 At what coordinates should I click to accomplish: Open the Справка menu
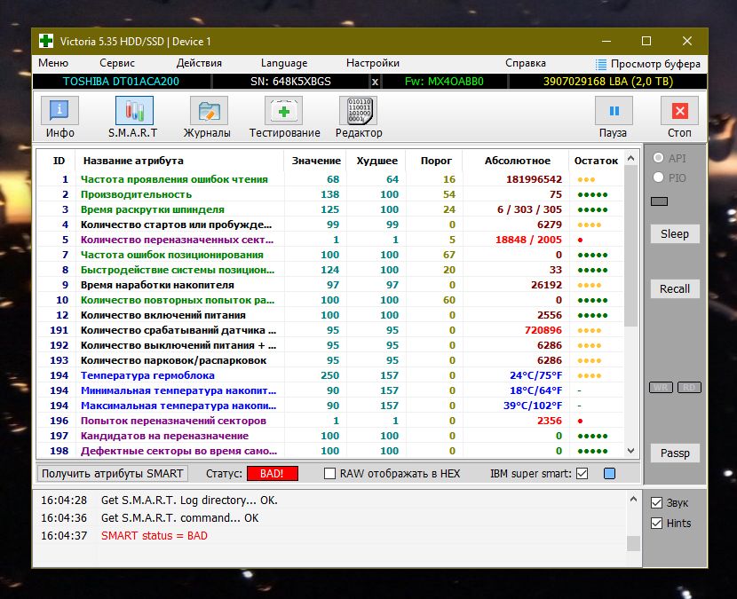[526, 63]
